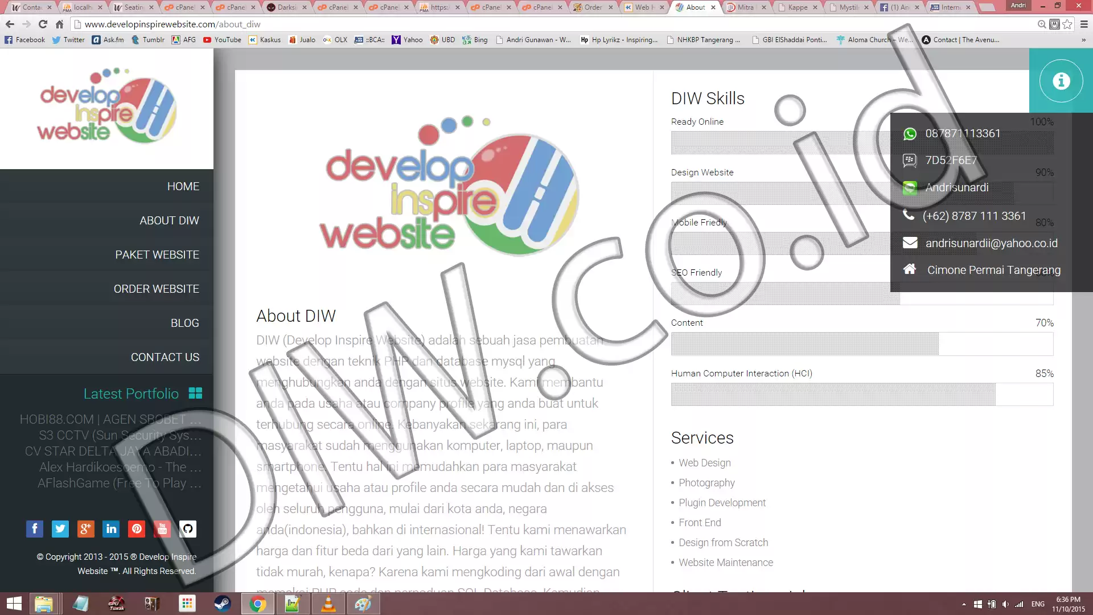
Task: Open the Twitter social icon in sidebar footer
Action: (60, 529)
